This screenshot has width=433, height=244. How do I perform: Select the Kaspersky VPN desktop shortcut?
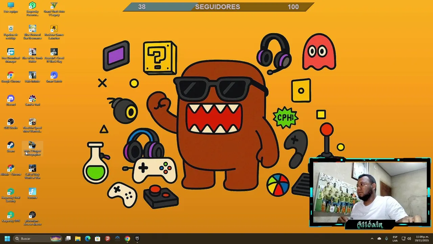click(x=10, y=217)
